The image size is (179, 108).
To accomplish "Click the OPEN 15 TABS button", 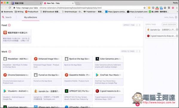I will click(x=128, y=51).
